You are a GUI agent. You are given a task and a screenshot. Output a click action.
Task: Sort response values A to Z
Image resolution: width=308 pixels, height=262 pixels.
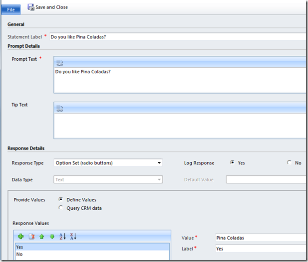click(x=62, y=236)
